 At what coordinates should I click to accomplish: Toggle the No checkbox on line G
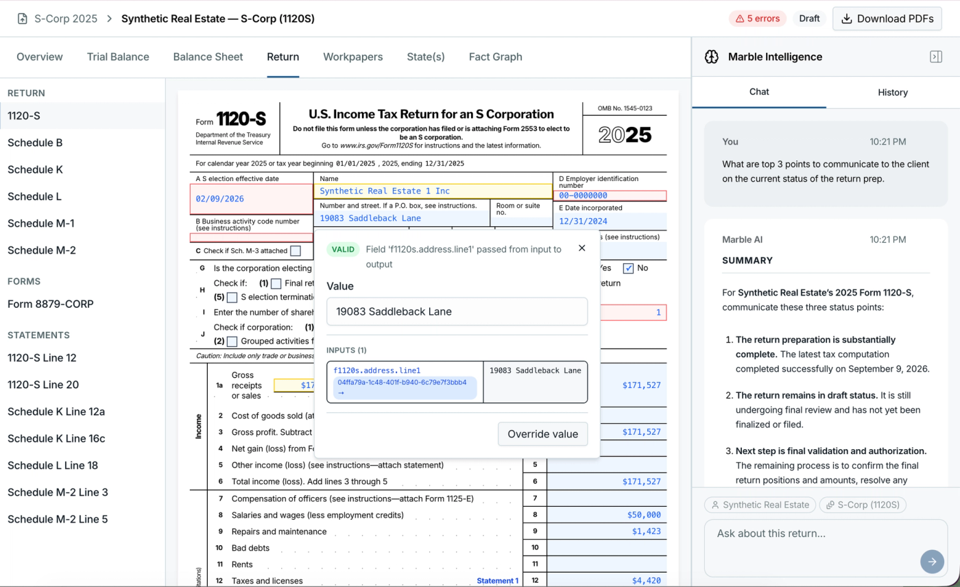628,268
